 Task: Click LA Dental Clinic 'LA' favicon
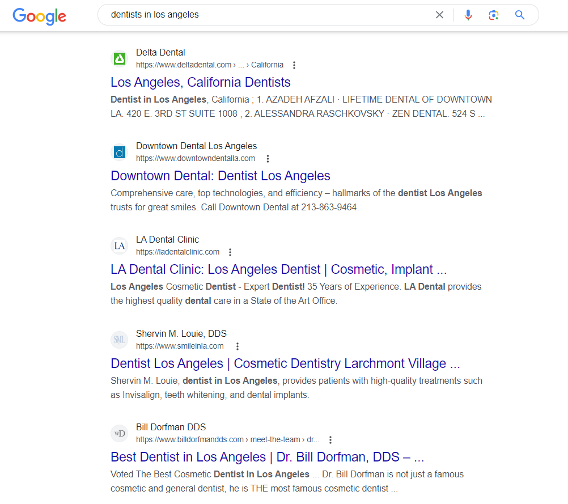coord(120,245)
